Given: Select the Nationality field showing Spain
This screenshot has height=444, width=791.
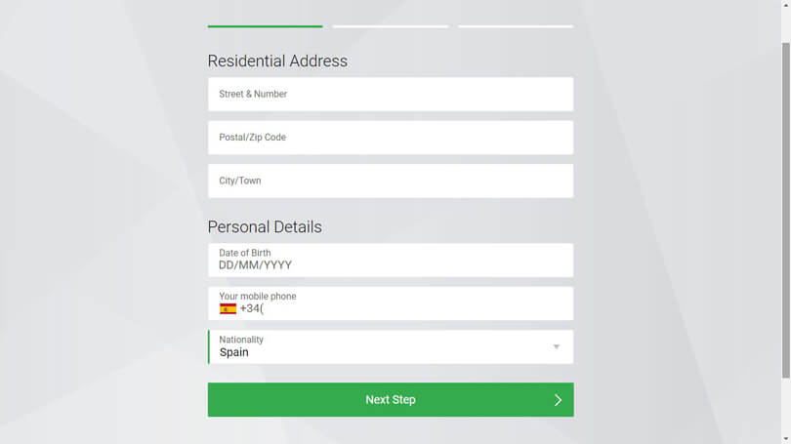Looking at the screenshot, I should pyautogui.click(x=391, y=346).
